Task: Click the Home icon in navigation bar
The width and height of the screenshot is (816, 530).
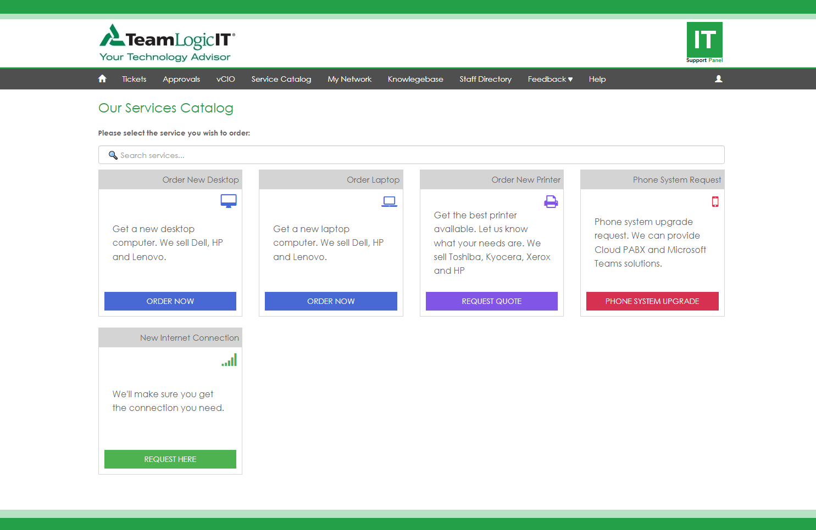Action: click(x=102, y=79)
